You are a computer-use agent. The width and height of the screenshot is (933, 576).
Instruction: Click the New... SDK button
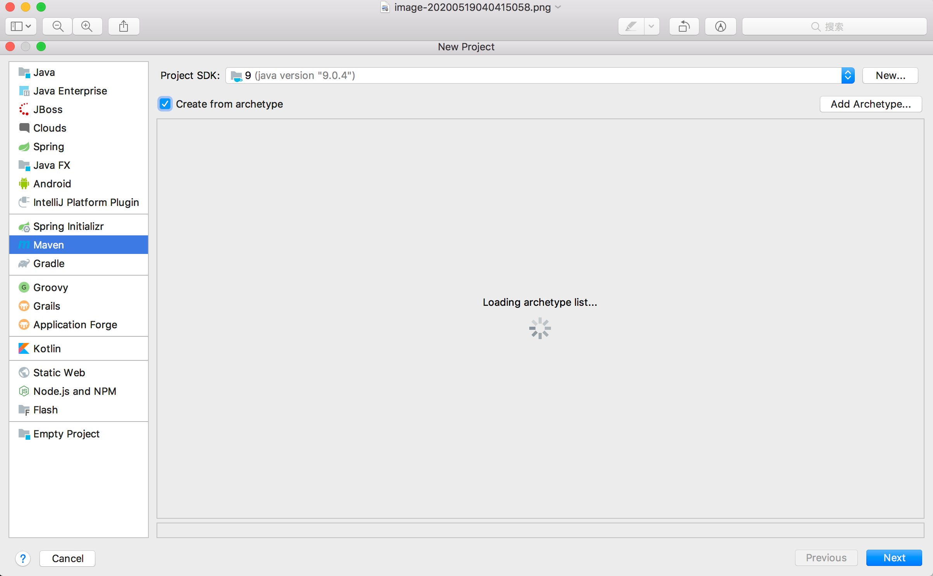pos(890,75)
